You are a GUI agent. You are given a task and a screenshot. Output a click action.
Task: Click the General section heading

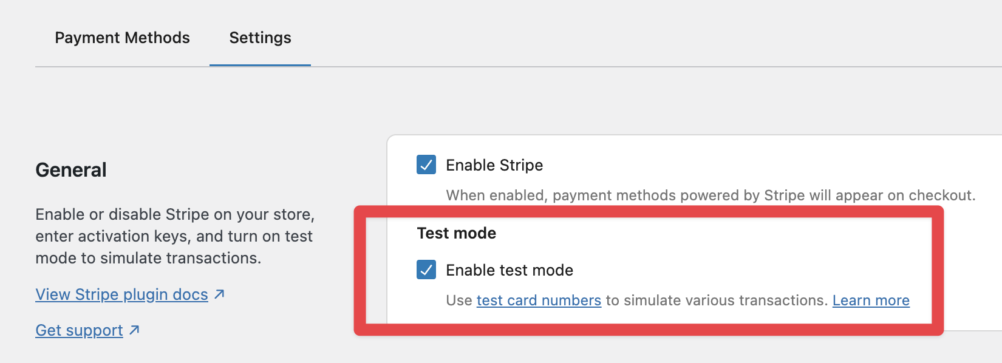(71, 170)
